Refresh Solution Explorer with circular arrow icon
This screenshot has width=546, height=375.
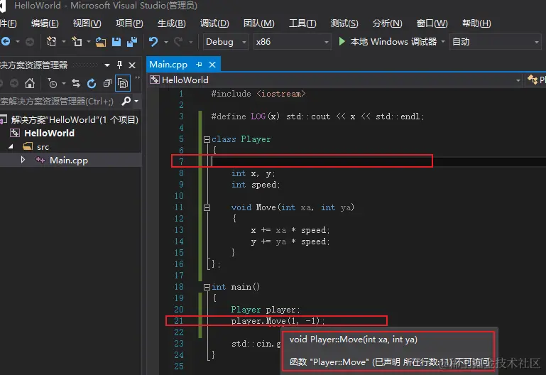92,83
